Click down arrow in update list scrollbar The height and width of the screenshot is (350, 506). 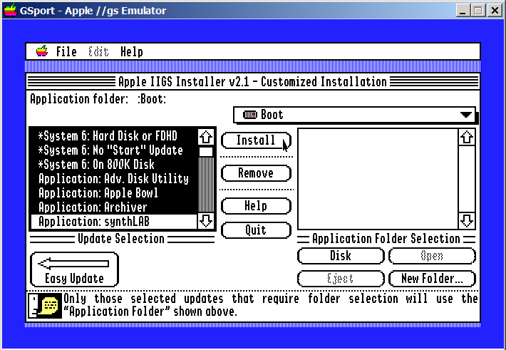tap(206, 221)
